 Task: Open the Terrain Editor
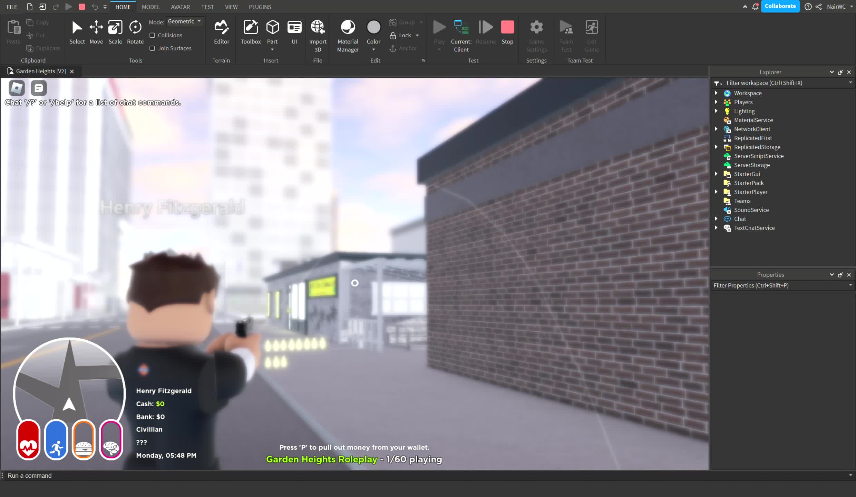[x=221, y=32]
